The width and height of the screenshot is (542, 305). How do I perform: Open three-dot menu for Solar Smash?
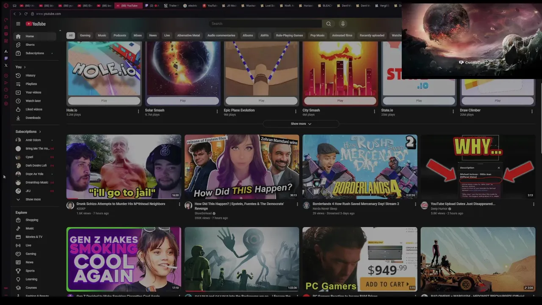click(217, 111)
